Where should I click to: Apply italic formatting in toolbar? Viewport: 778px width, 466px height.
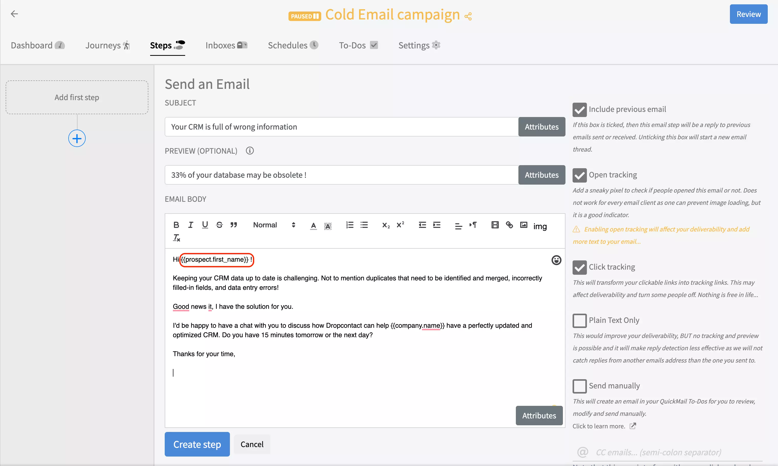click(190, 225)
